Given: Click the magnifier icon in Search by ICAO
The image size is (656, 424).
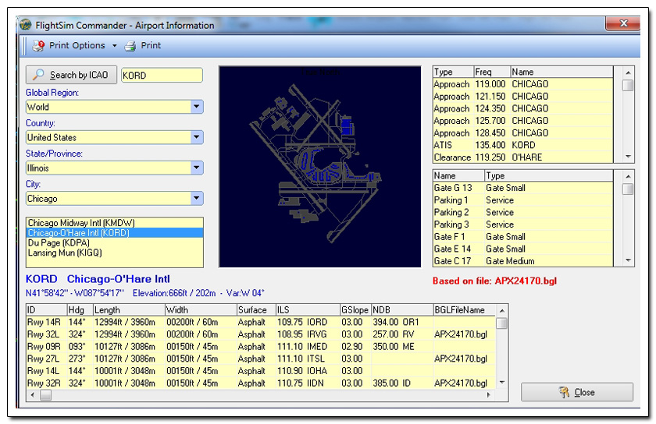Looking at the screenshot, I should pos(38,75).
